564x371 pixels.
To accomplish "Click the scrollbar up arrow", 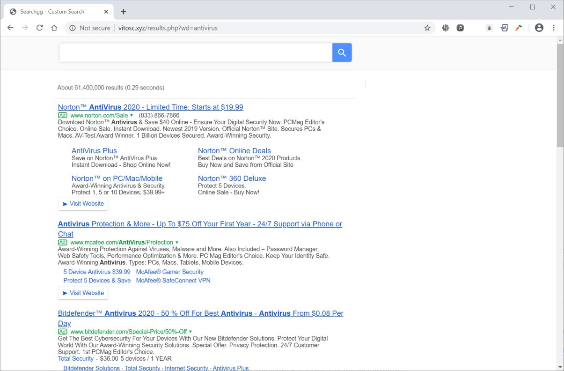I will (560, 41).
